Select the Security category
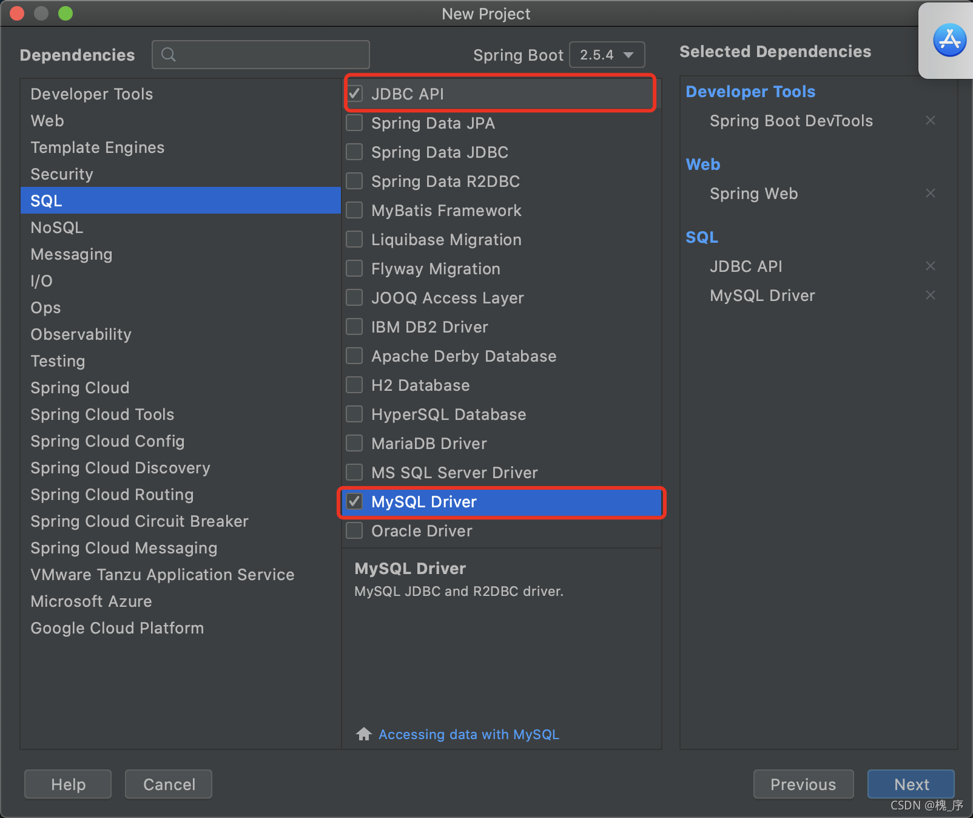Viewport: 973px width, 818px height. pyautogui.click(x=181, y=174)
